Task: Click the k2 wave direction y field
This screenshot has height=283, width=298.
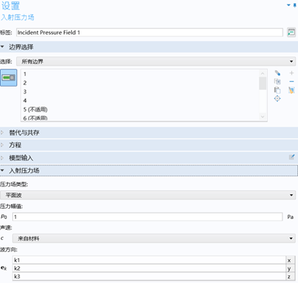Action: 149,268
